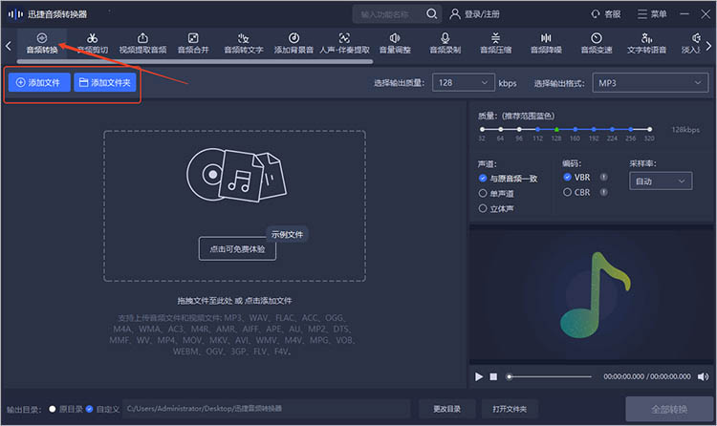Set quality slider to 32 kbps

point(482,129)
